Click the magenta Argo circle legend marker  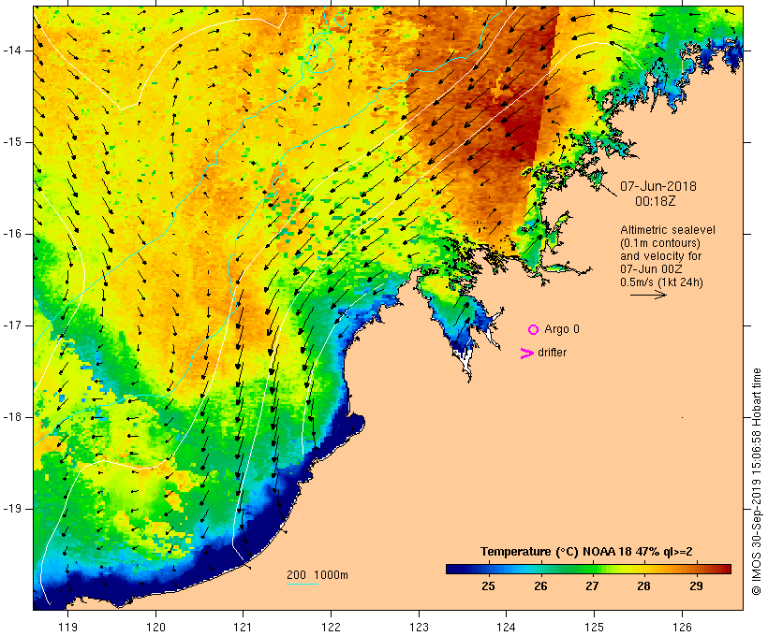(534, 330)
